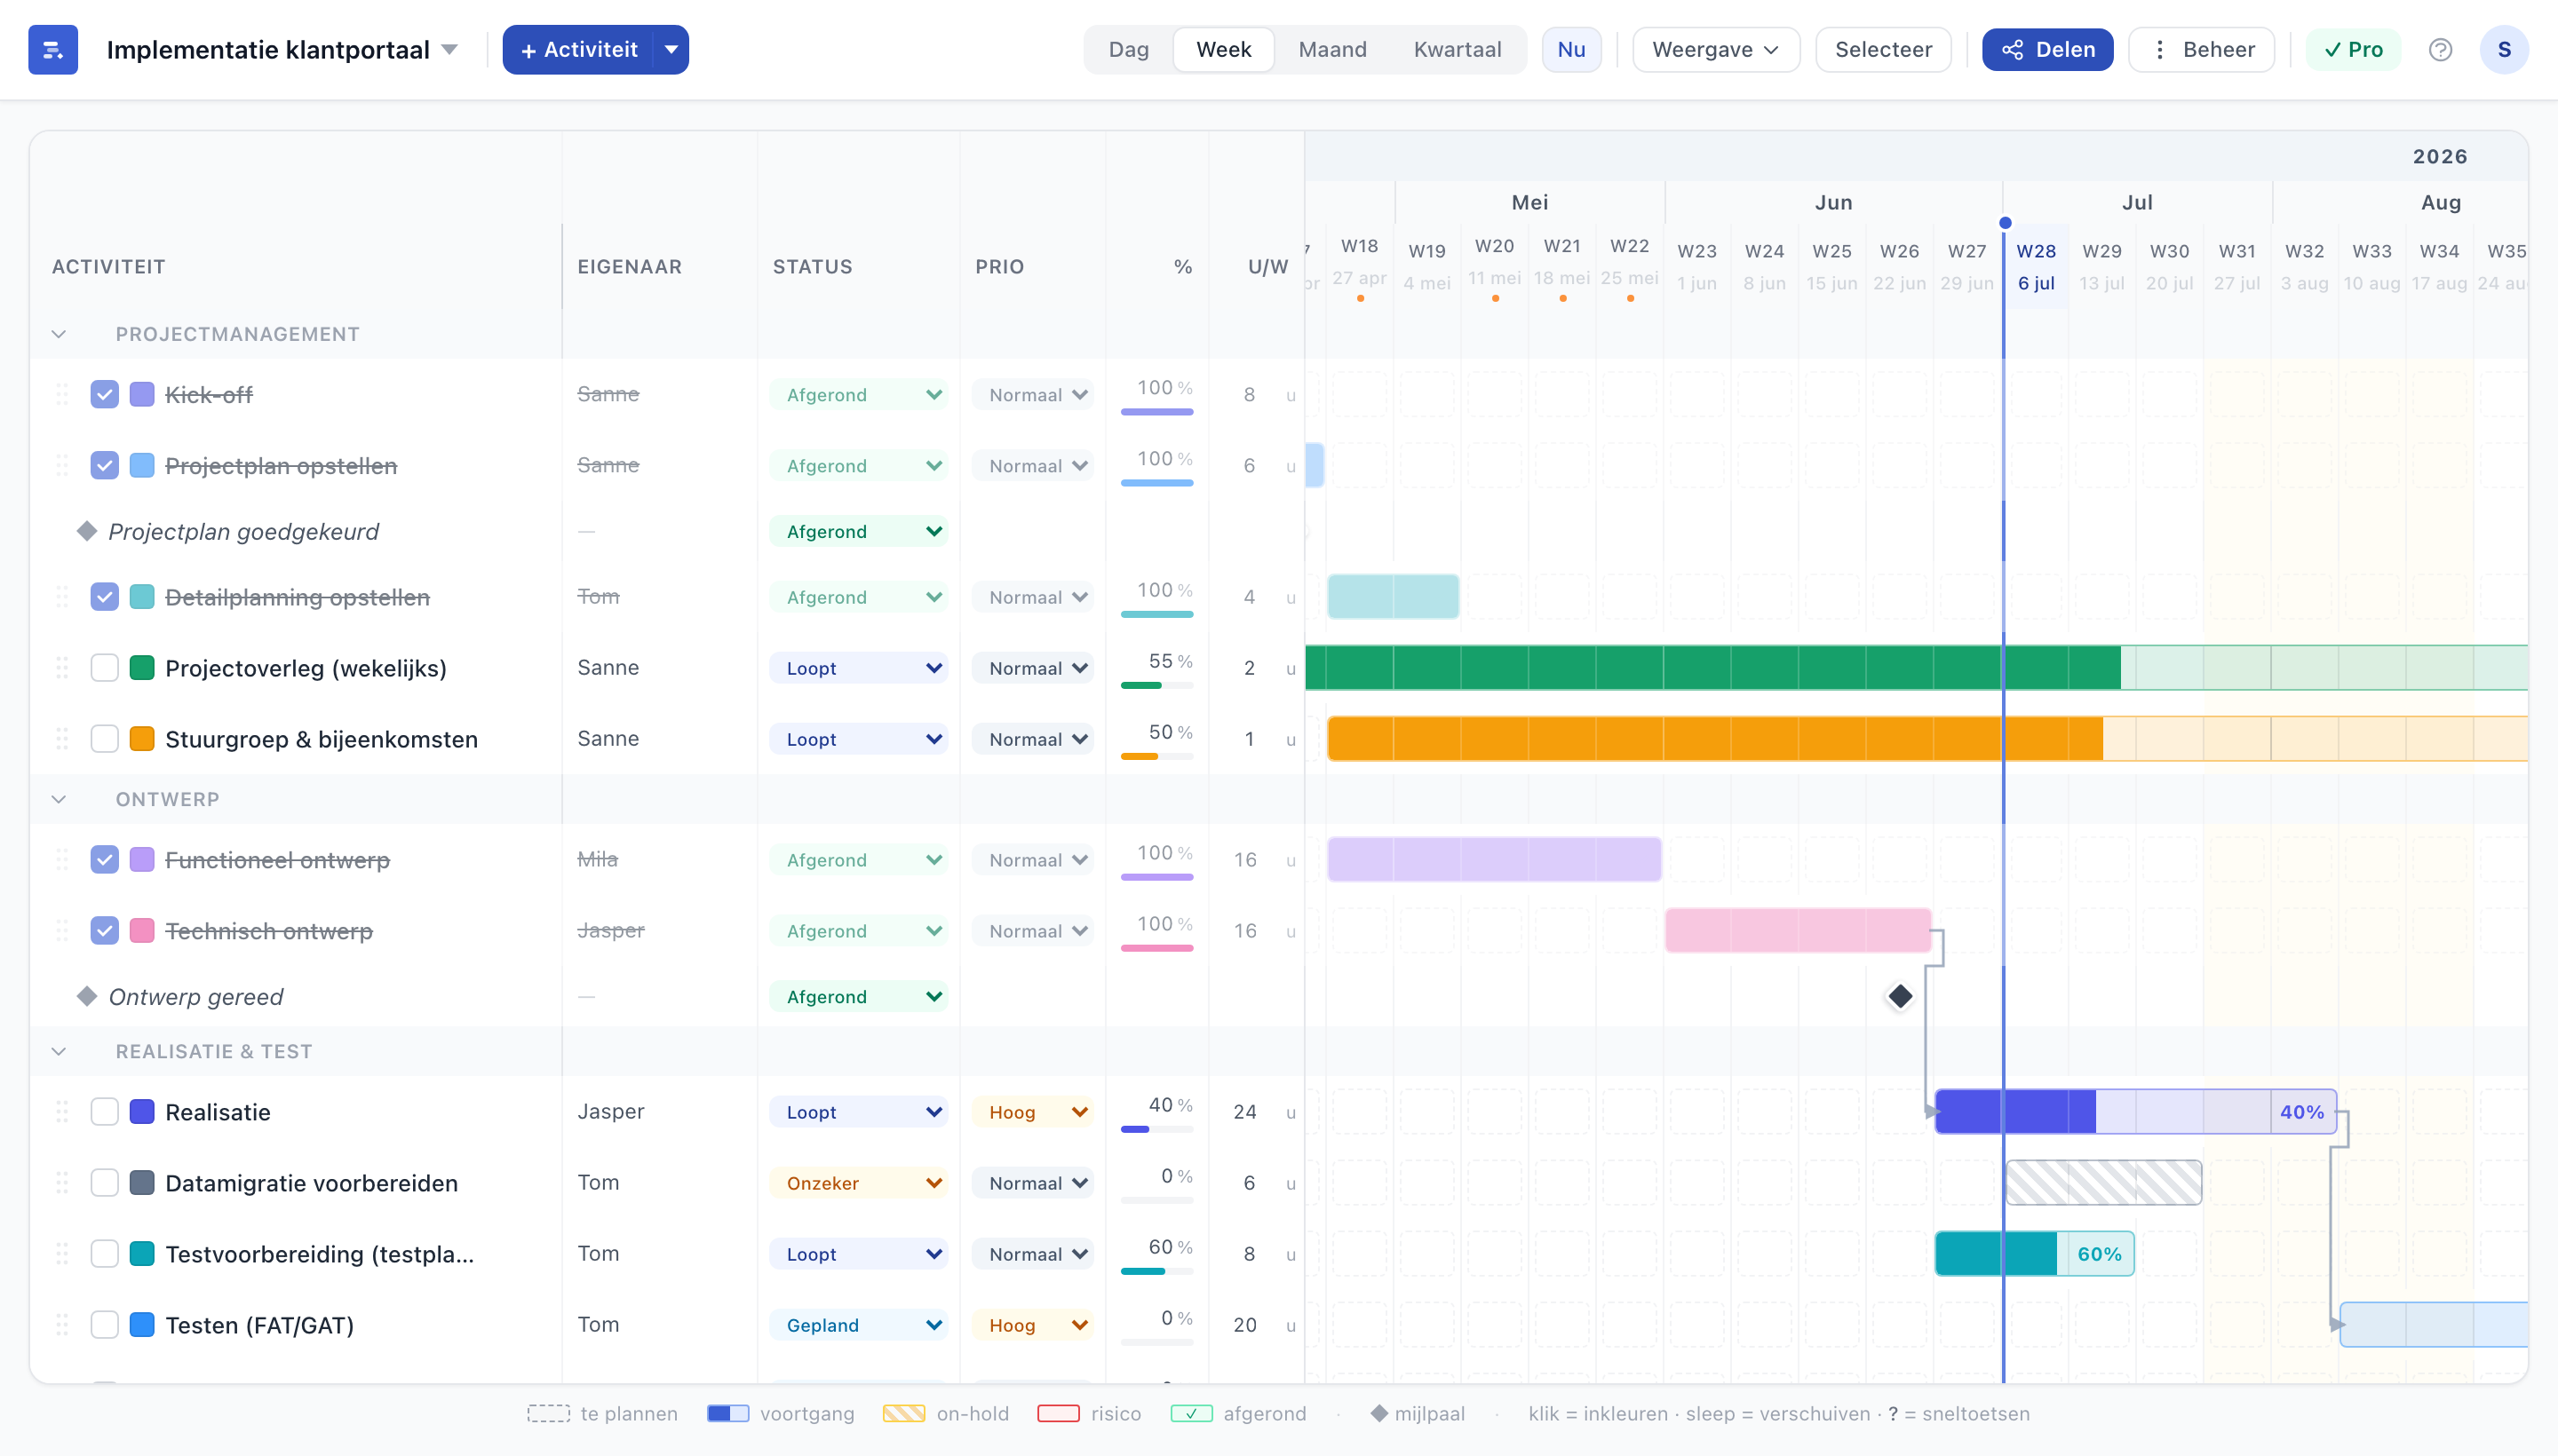Click the app logo icon
The width and height of the screenshot is (2558, 1456).
[x=53, y=50]
